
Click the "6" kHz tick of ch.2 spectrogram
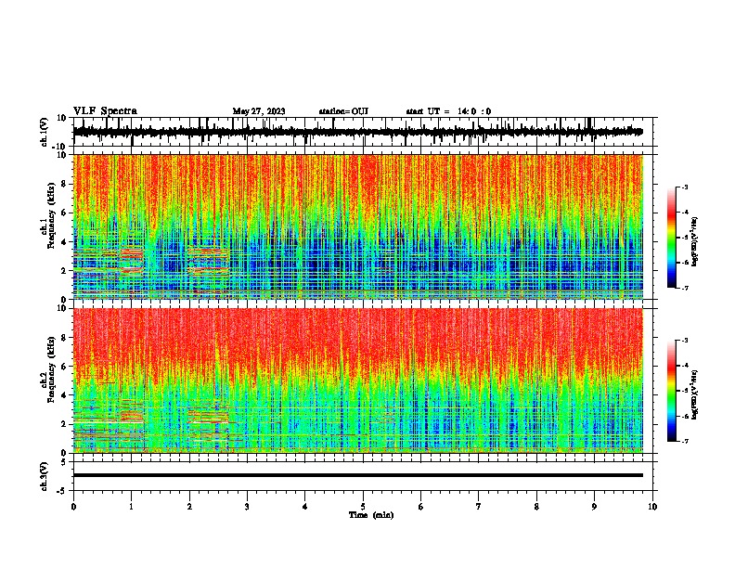[65, 367]
